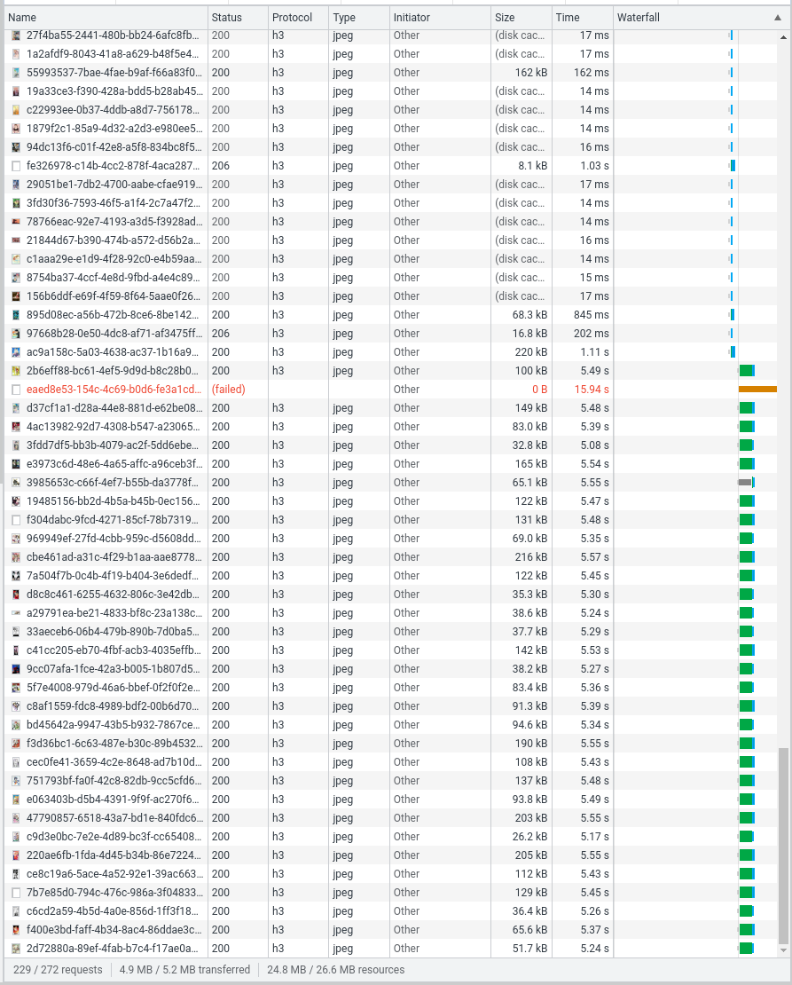Click the thumbnail icon beside request 27f4ba55

point(15,35)
